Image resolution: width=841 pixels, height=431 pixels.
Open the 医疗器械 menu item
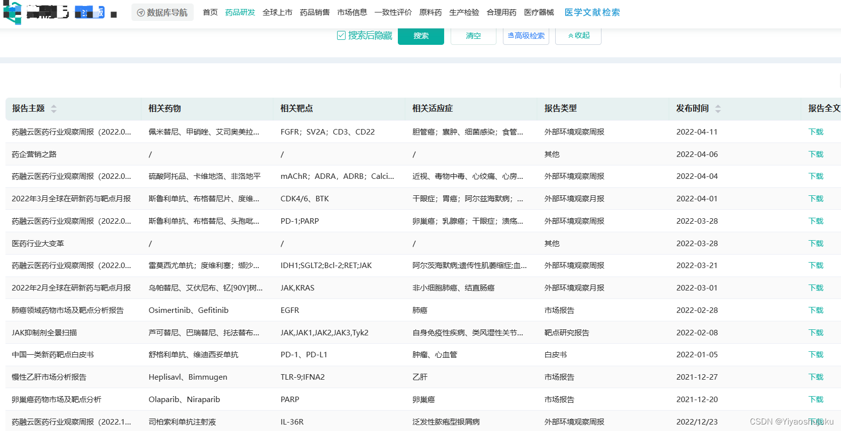pos(539,12)
